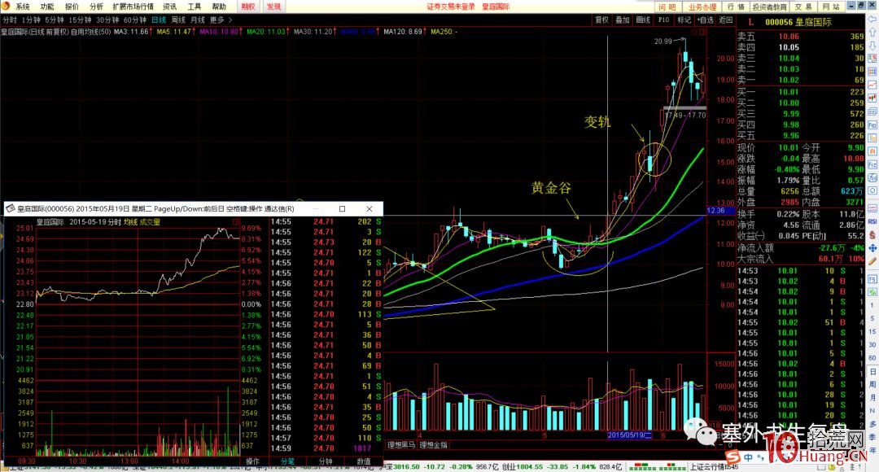The width and height of the screenshot is (879, 472).
Task: Click the 期权 button
Action: (247, 7)
